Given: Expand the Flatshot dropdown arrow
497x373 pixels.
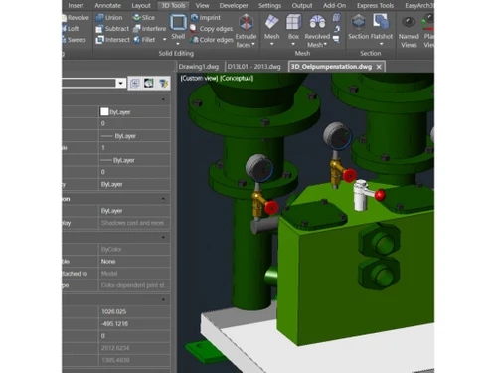Looking at the screenshot, I should [x=381, y=44].
